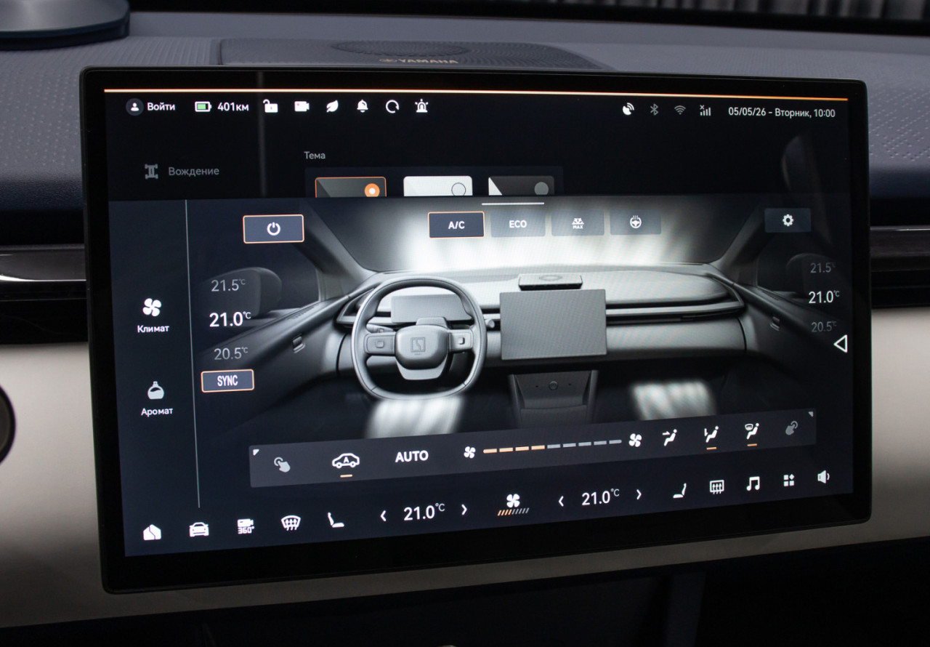The width and height of the screenshot is (930, 647).
Task: Toggle ECO climate mode
Action: (x=517, y=224)
